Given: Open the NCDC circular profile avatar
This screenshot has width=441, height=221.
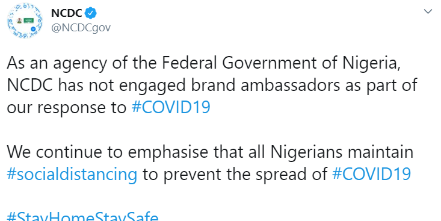Looking at the screenshot, I should pos(25,20).
